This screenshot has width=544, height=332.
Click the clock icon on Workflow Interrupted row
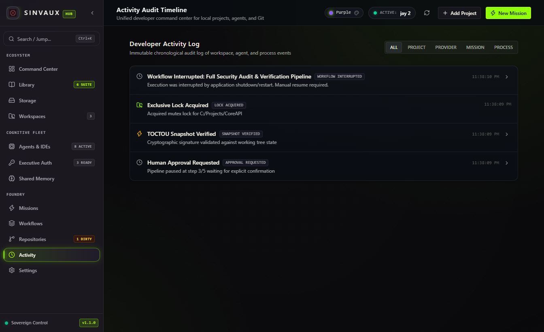[140, 76]
